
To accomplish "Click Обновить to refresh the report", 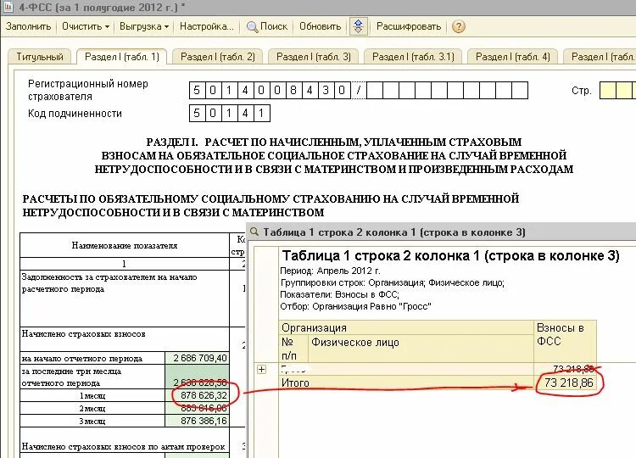I will point(320,26).
